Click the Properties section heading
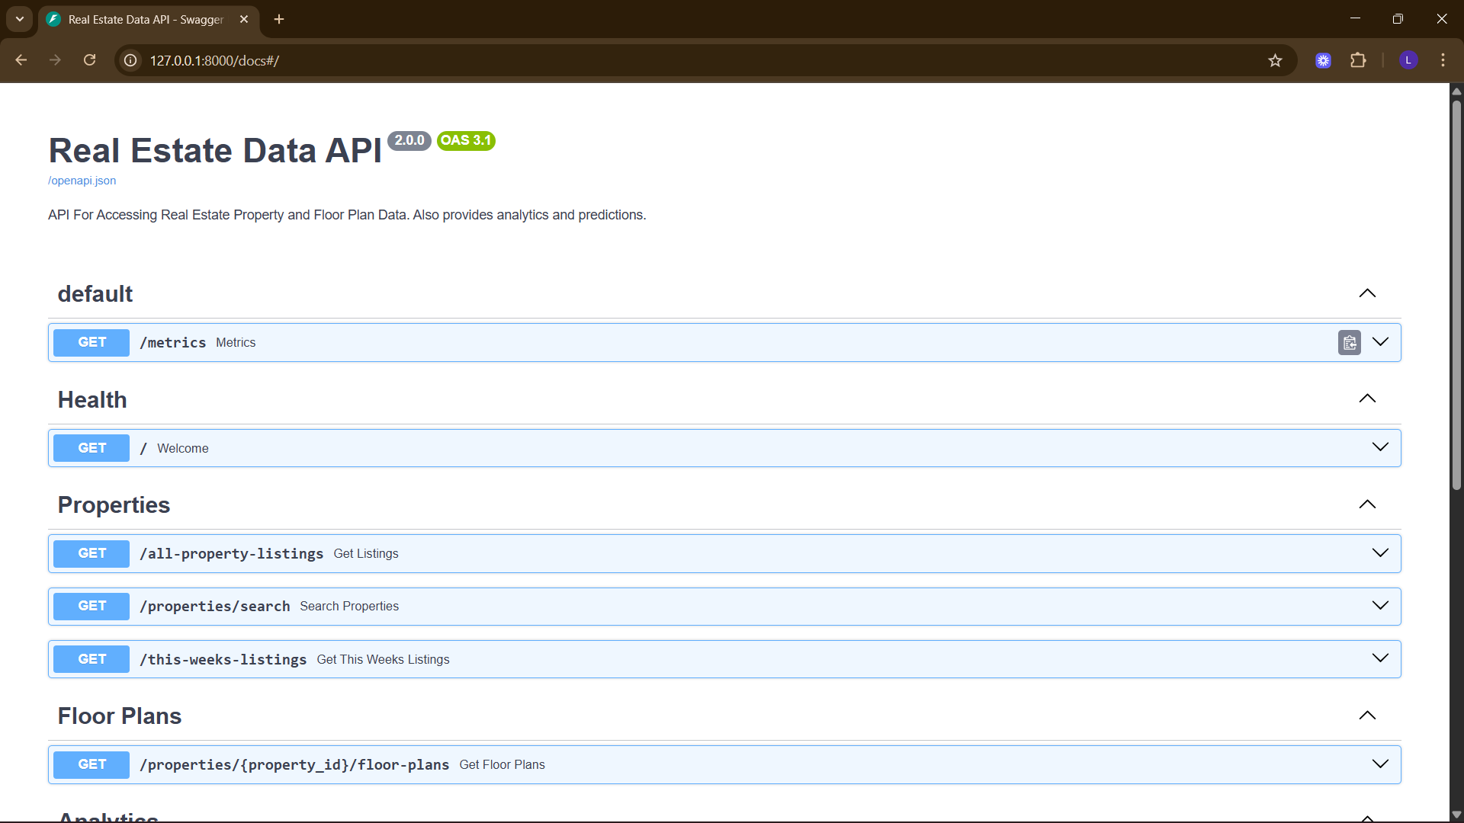 (x=114, y=505)
